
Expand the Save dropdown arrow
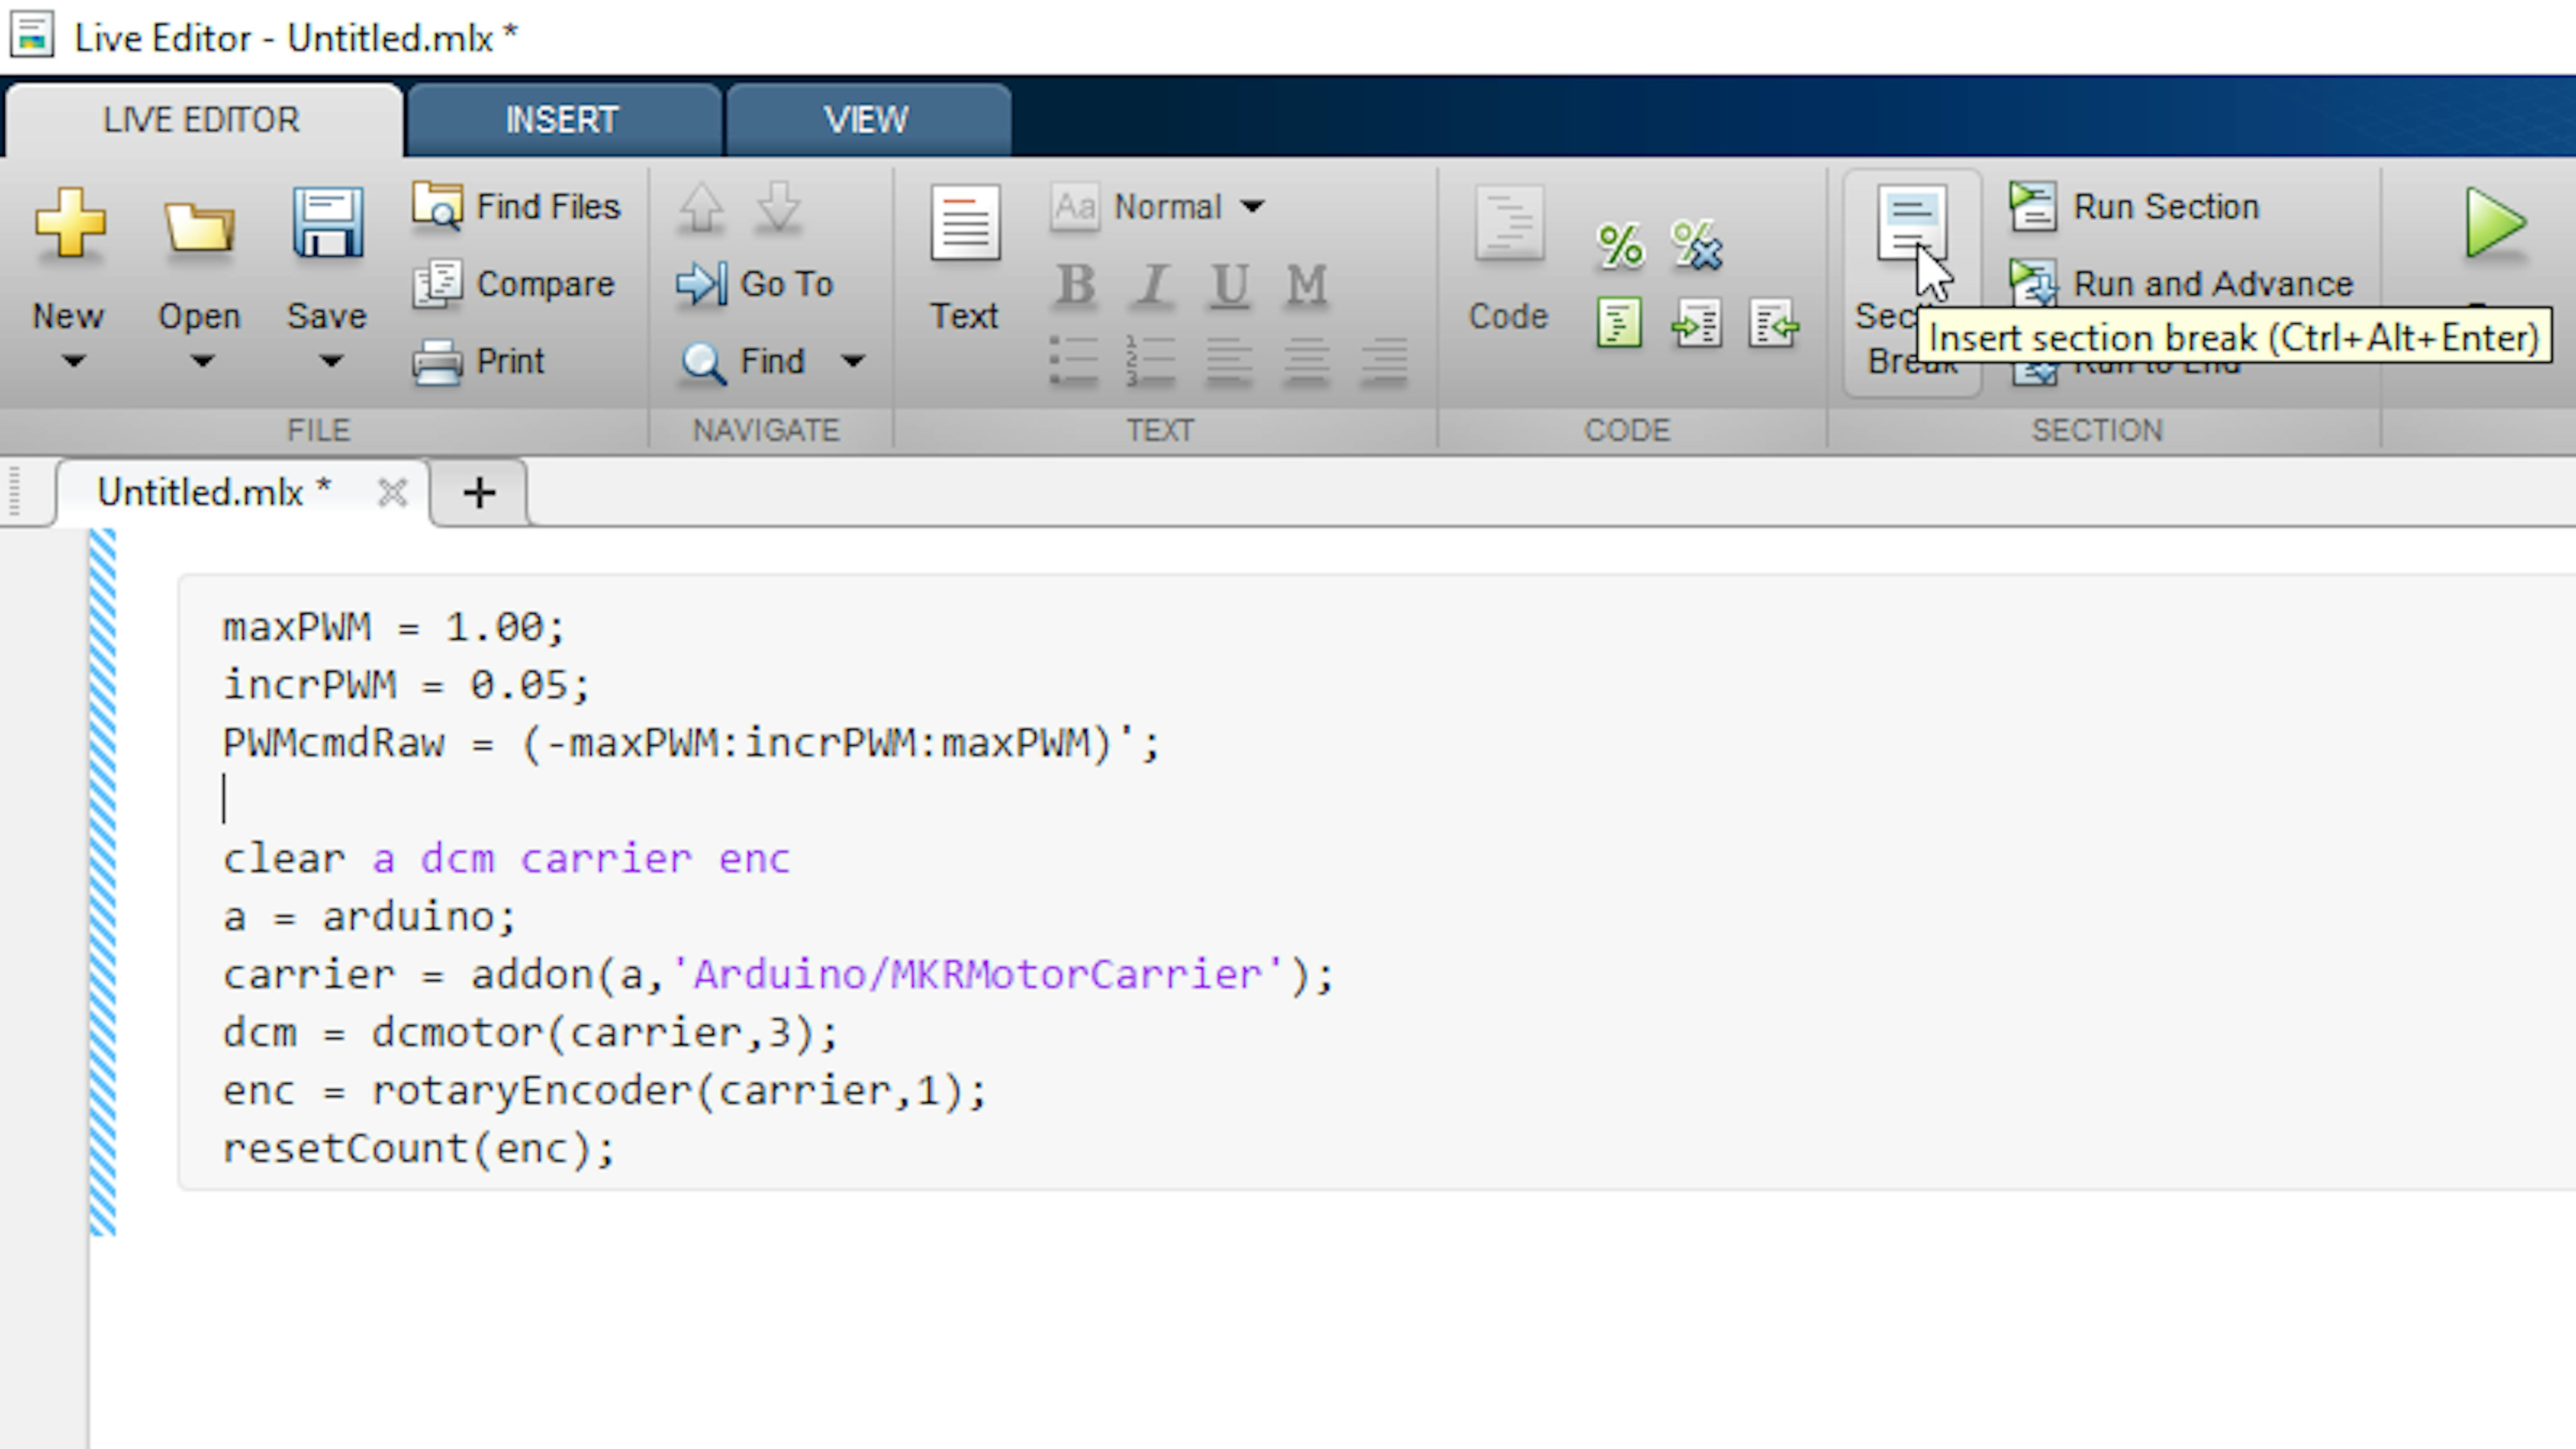pyautogui.click(x=331, y=361)
